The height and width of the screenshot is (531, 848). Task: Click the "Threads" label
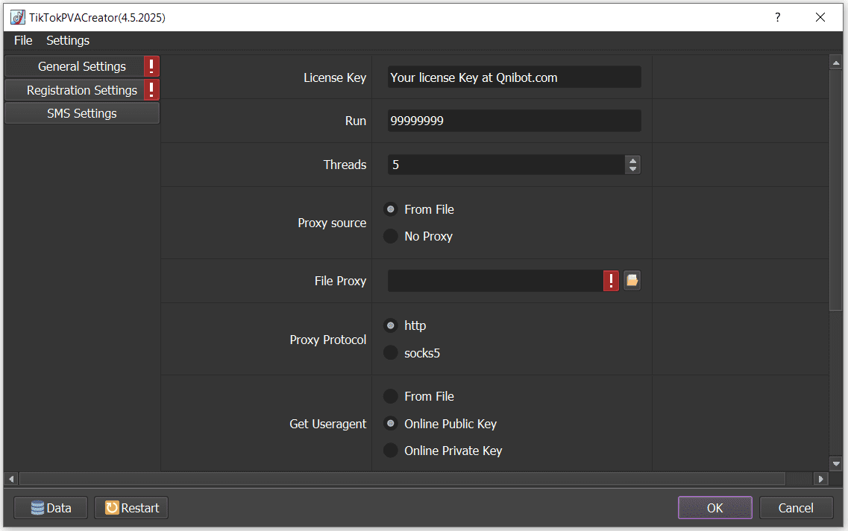coord(345,165)
